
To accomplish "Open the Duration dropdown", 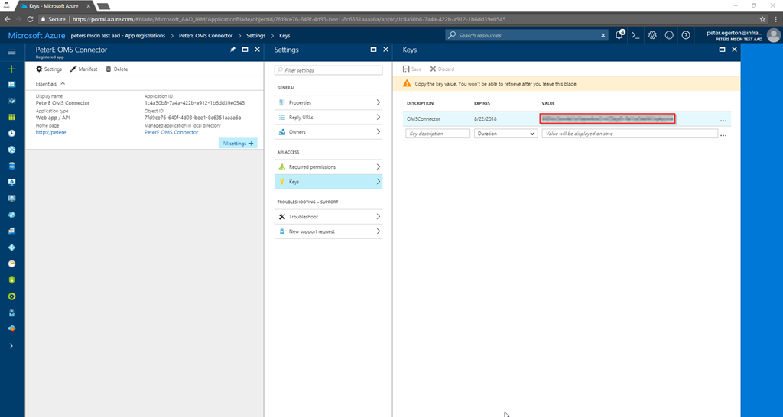I will [x=505, y=134].
